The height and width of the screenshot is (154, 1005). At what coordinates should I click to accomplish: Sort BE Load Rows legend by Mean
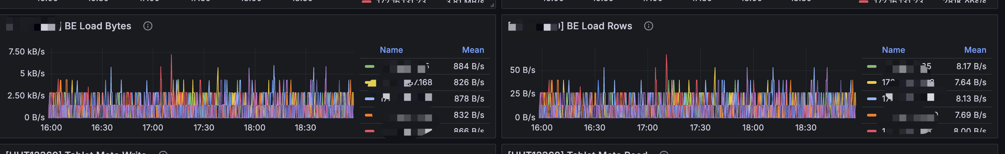pyautogui.click(x=975, y=50)
